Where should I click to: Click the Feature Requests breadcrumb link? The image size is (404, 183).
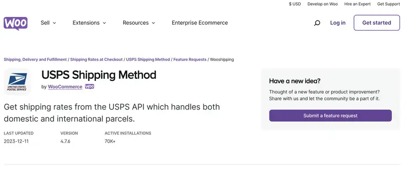(190, 59)
